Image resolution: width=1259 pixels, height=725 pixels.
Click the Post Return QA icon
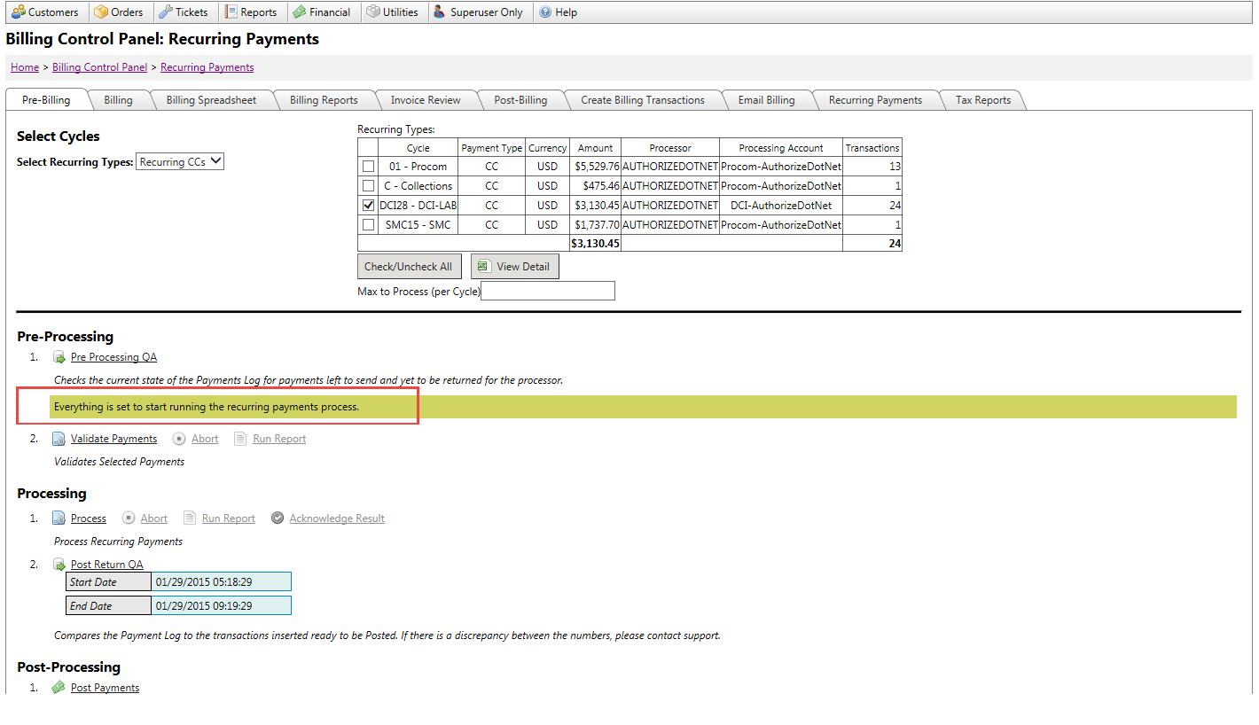[59, 565]
